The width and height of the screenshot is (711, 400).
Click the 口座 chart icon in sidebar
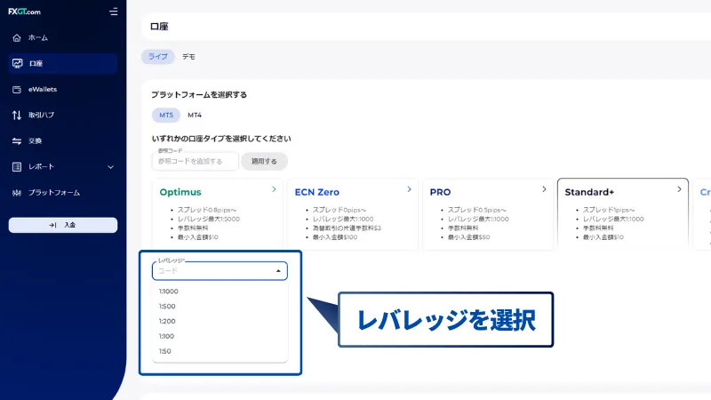coord(17,63)
